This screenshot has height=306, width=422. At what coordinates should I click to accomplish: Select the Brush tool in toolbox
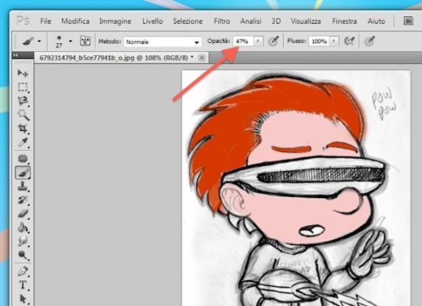[23, 173]
